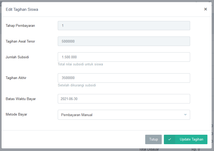Select the Batas Waktu Bayar date field

[x=124, y=99]
